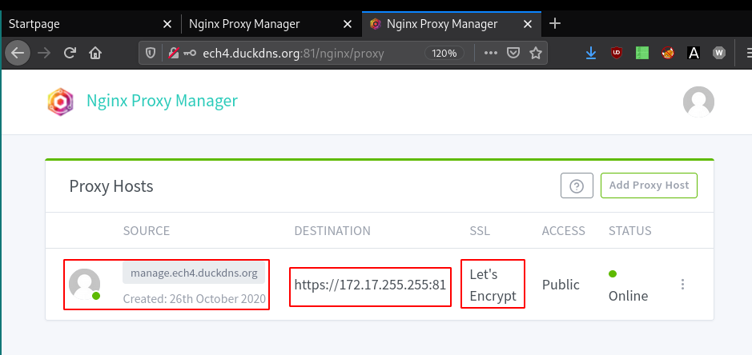Open the uBlock Origin extension
This screenshot has height=355, width=752.
616,54
